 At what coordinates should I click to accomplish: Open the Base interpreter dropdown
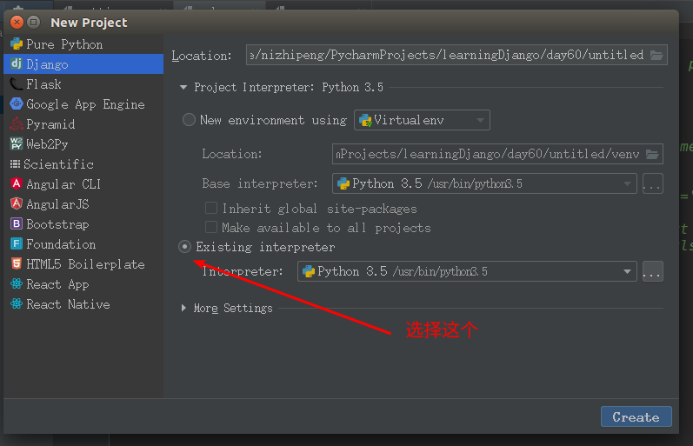tap(484, 183)
